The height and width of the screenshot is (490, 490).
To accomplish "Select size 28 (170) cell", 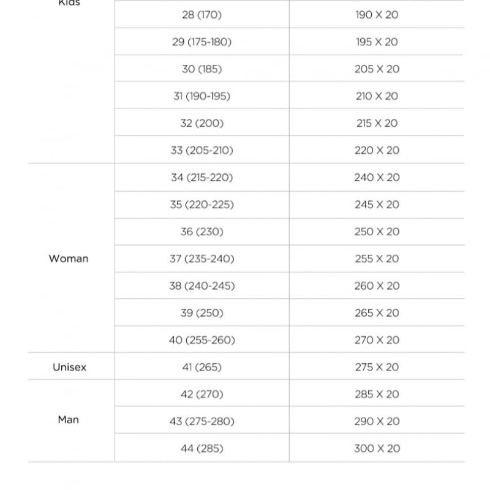I will pos(202,15).
